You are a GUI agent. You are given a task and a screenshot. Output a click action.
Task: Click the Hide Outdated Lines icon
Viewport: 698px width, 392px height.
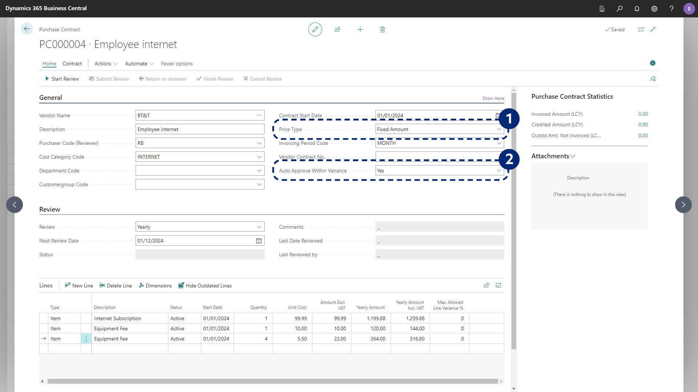tap(181, 285)
